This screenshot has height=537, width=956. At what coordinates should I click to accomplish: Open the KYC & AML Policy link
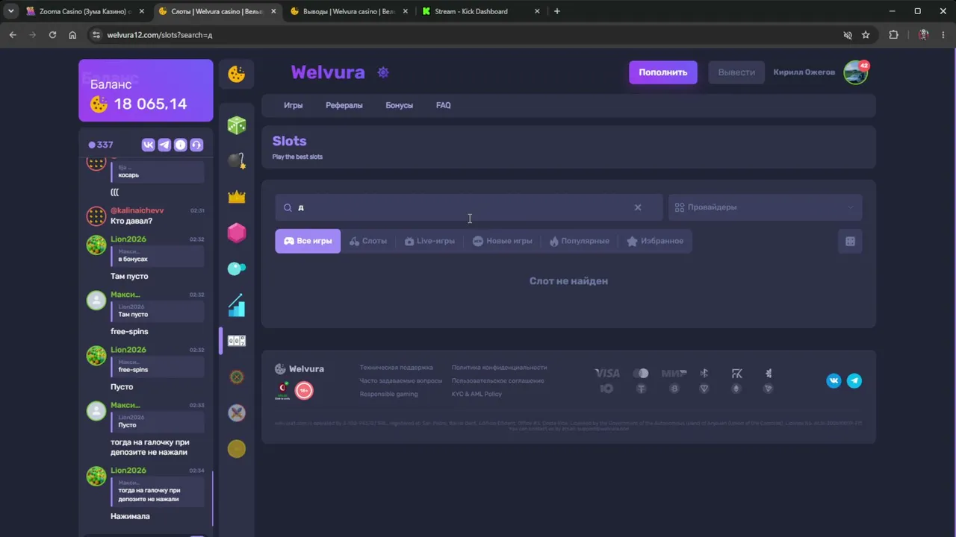tap(477, 395)
